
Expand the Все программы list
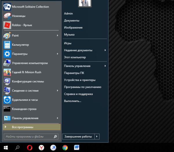(32, 127)
